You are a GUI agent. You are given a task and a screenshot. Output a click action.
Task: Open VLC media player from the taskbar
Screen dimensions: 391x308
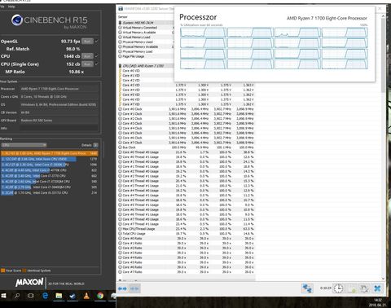click(86, 296)
